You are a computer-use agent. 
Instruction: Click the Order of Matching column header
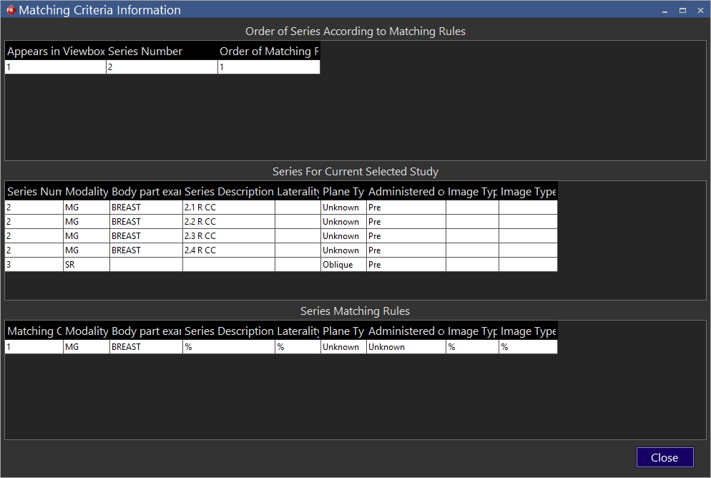point(268,52)
